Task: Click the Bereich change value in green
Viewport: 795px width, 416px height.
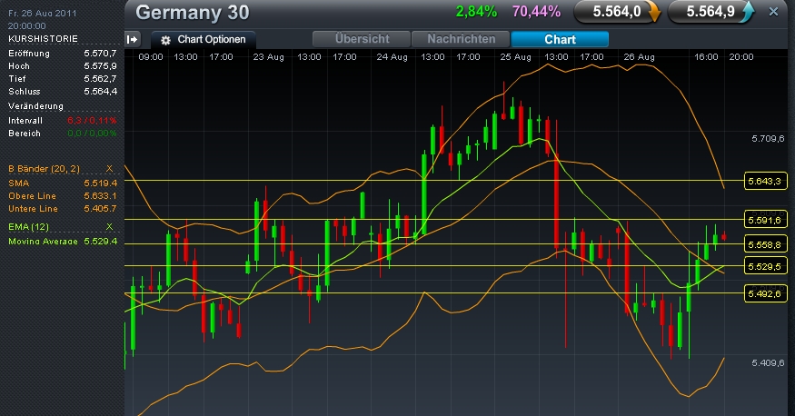Action: point(93,134)
